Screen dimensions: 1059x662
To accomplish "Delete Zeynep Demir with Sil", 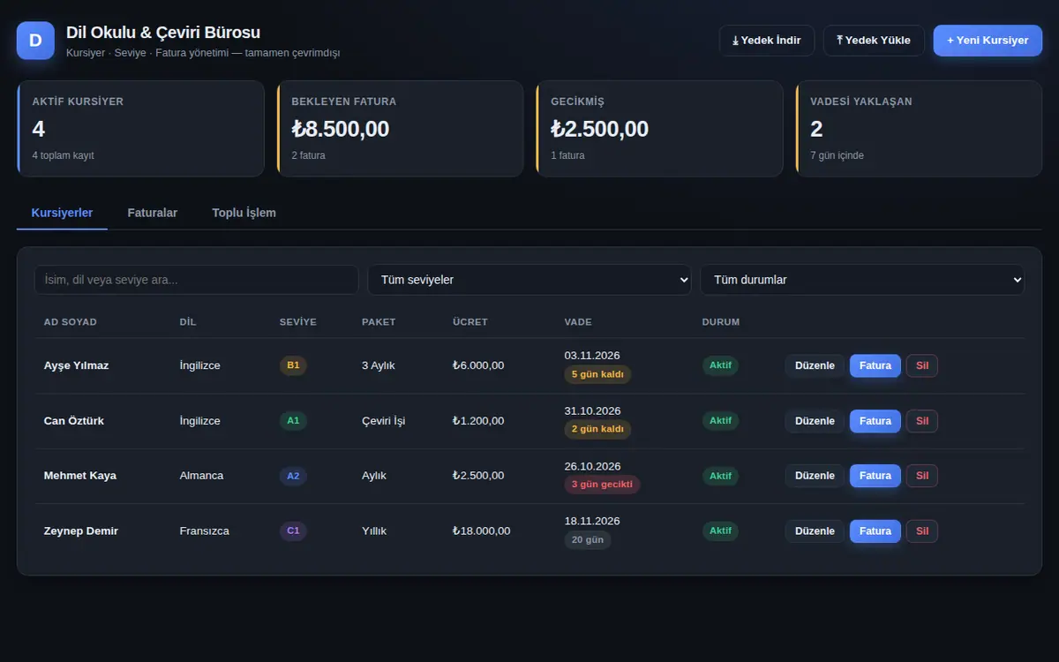I will coord(922,531).
